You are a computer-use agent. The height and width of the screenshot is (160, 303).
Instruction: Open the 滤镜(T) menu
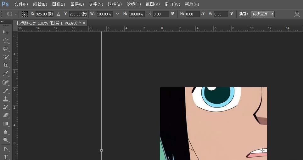coord(133,4)
